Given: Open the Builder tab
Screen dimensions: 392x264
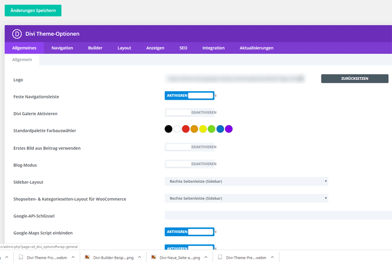Looking at the screenshot, I should coord(95,48).
